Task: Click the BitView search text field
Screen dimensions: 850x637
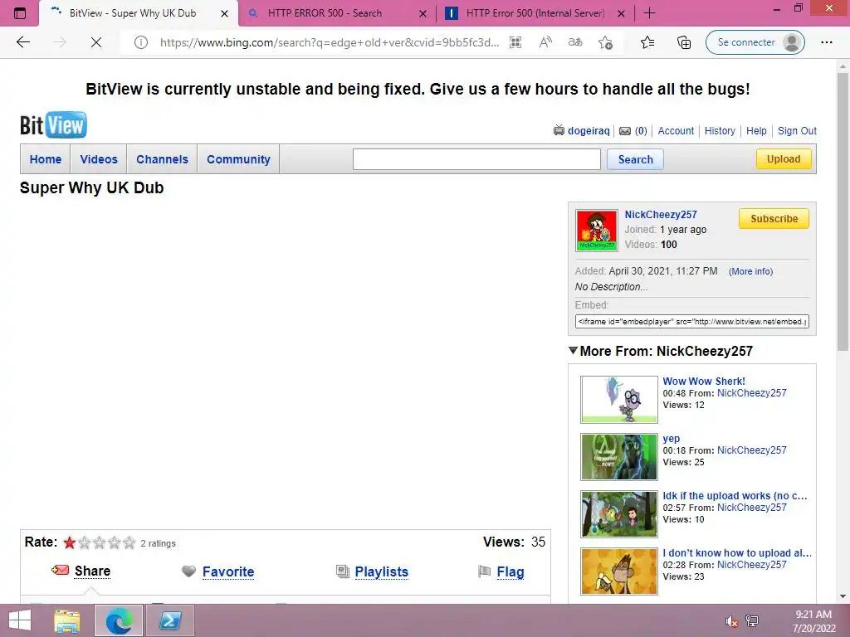Action: coord(476,159)
